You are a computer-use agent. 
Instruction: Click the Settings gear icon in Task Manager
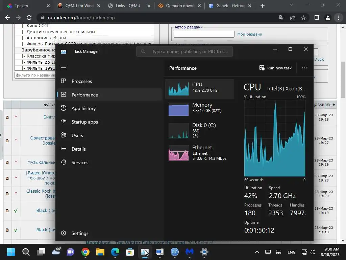point(64,233)
